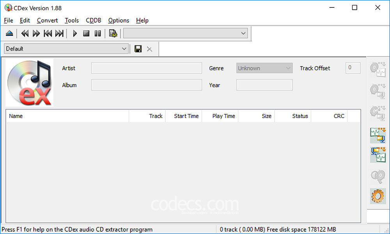Open the CDDB menu
The image size is (390, 234).
94,20
